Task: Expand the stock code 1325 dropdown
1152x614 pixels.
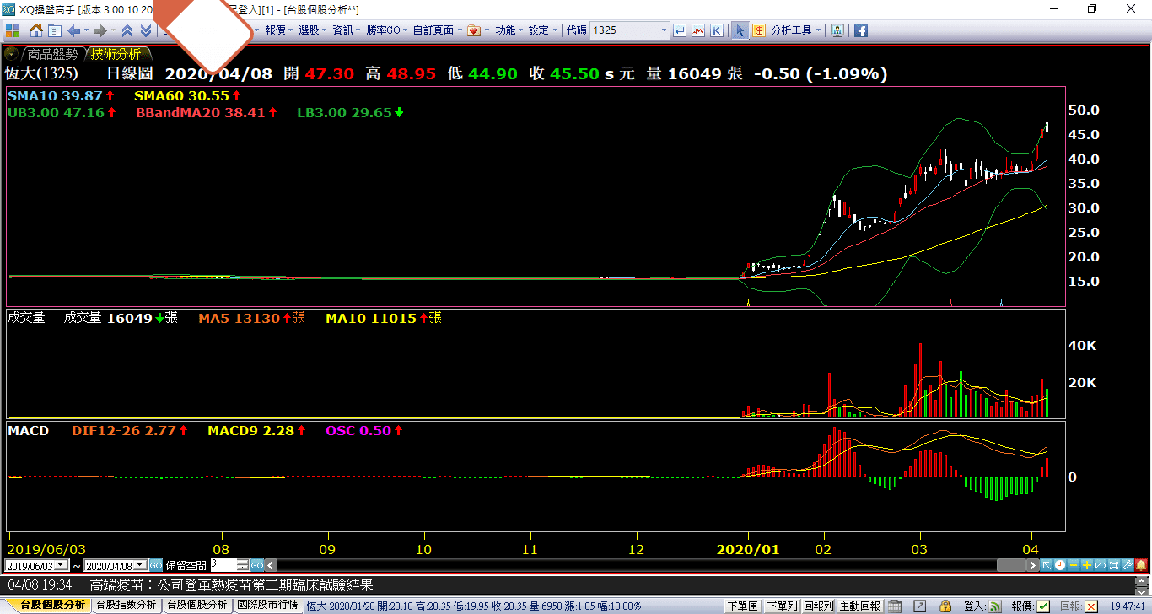Action: click(664, 30)
